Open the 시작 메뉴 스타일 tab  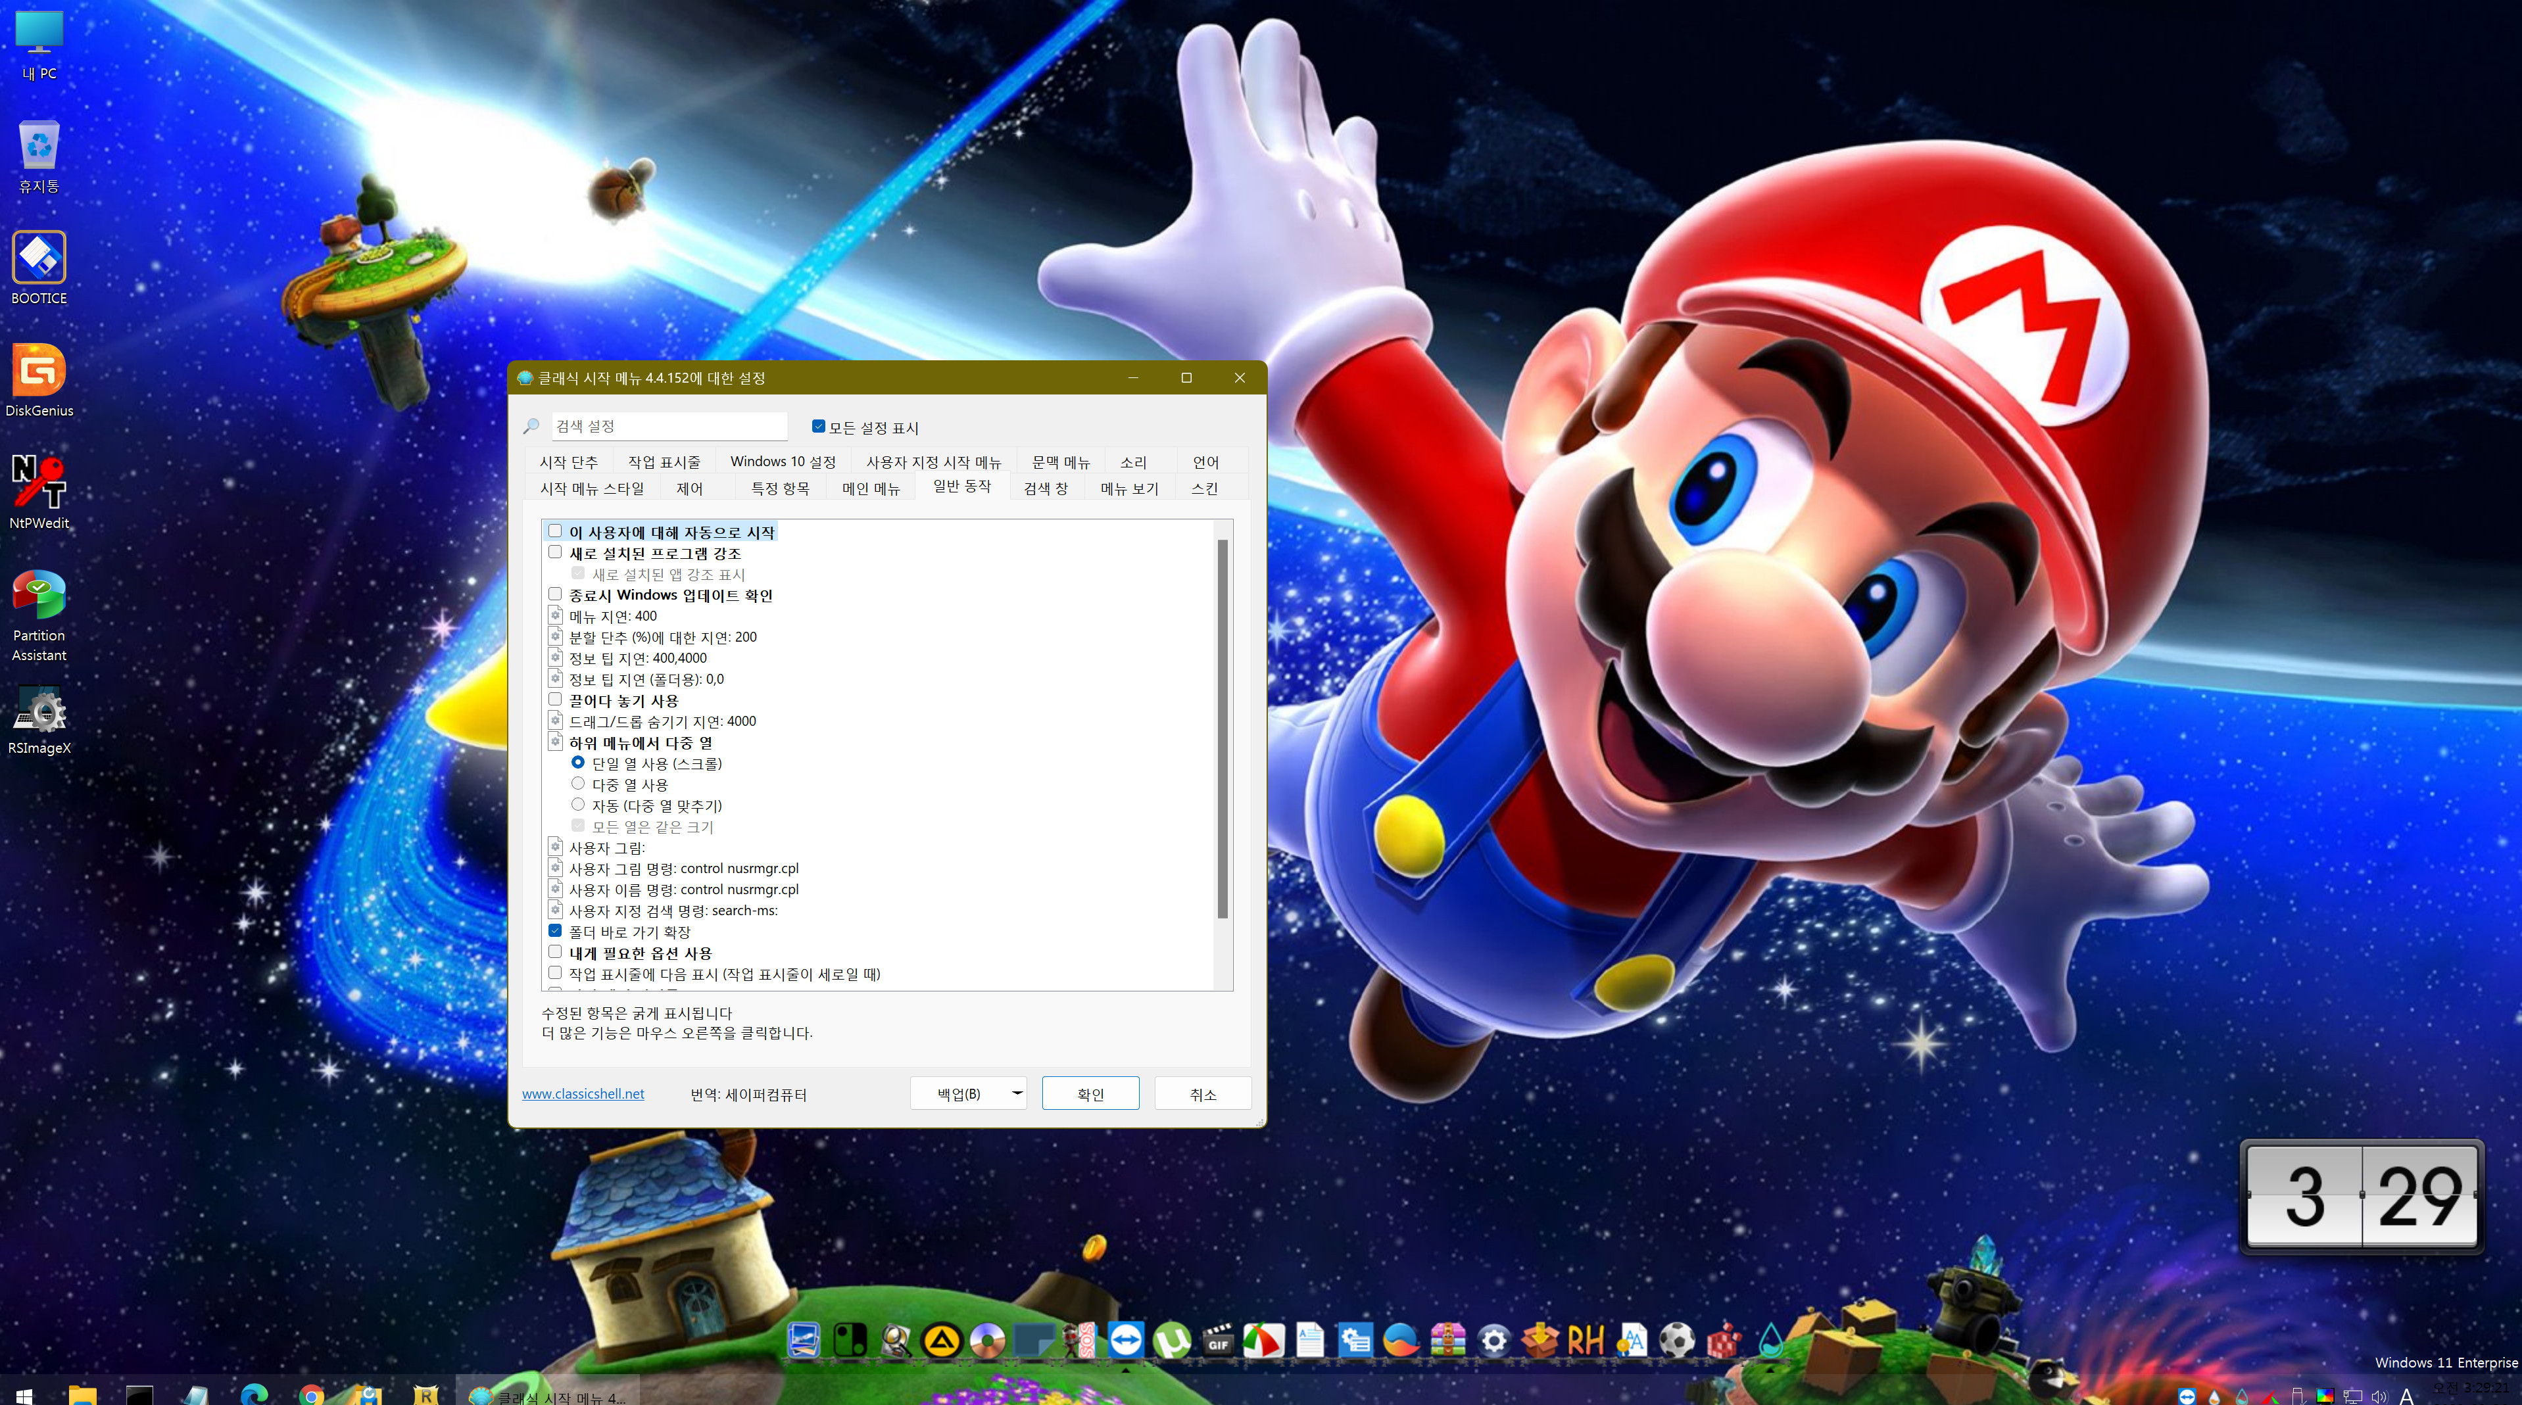[x=593, y=488]
